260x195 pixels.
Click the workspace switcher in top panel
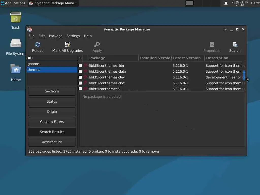189,3
